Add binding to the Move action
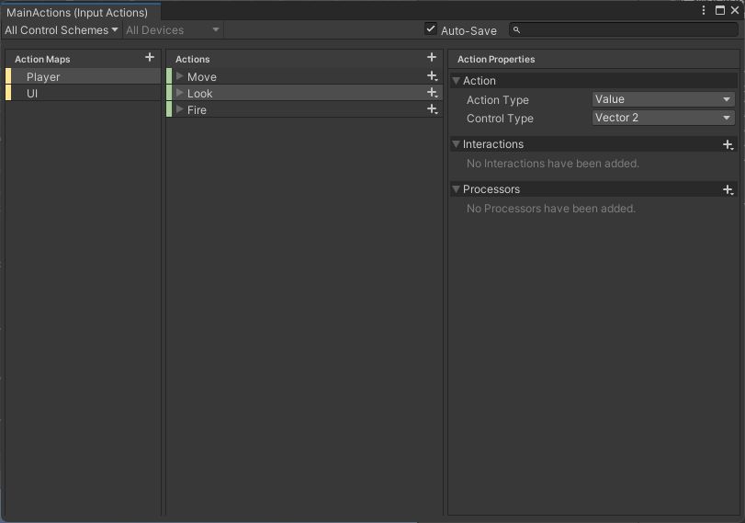 pyautogui.click(x=432, y=76)
